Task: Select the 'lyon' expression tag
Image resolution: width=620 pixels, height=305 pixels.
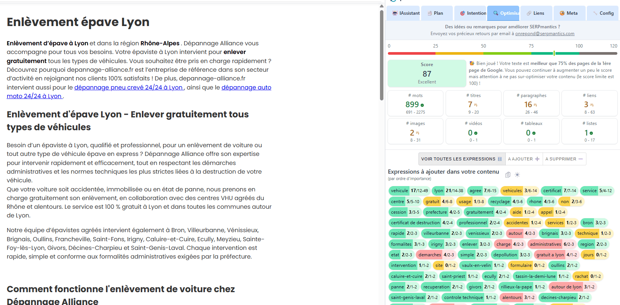Action: pos(449,191)
